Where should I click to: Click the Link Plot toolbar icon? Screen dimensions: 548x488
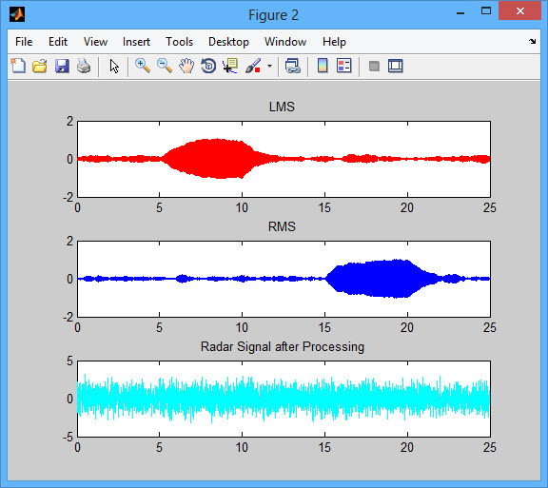coord(292,66)
